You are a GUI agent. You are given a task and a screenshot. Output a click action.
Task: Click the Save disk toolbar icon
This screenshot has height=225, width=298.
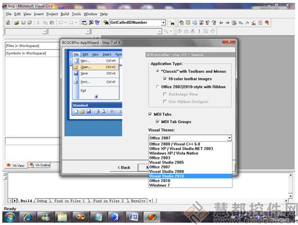[x=23, y=23]
